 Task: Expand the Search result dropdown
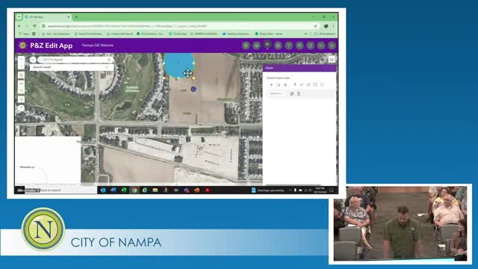click(72, 67)
